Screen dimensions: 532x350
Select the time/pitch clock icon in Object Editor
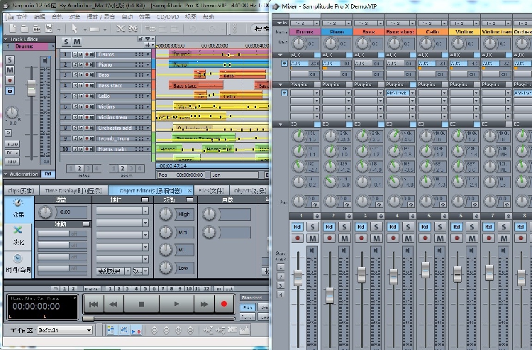point(18,258)
